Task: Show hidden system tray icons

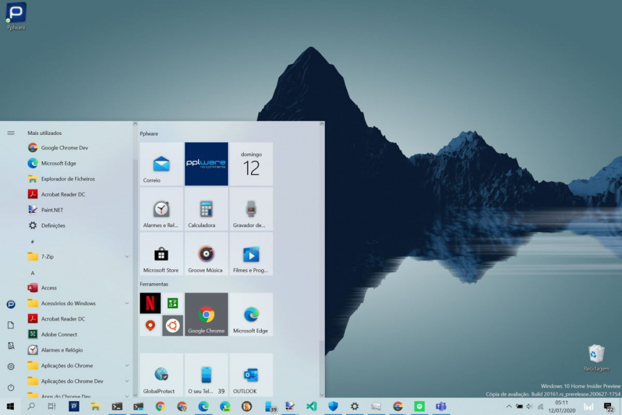Action: pyautogui.click(x=508, y=406)
